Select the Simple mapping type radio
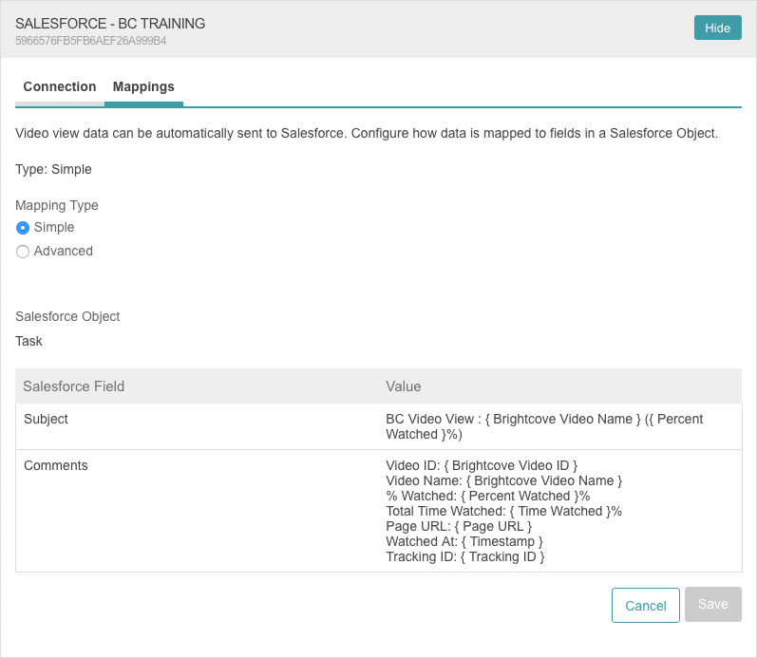This screenshot has height=658, width=757. coord(23,228)
